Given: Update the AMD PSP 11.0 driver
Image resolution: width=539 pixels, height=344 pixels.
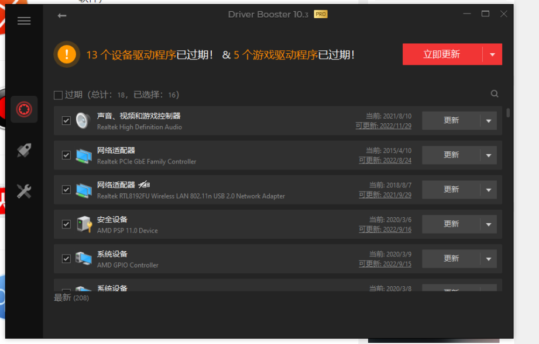Looking at the screenshot, I should pos(451,224).
